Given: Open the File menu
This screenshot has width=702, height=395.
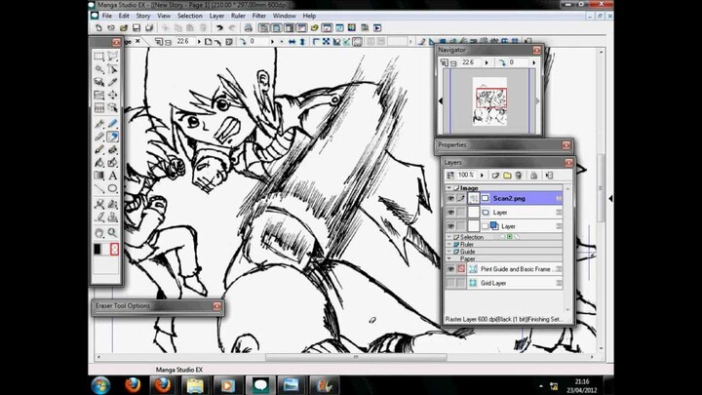Looking at the screenshot, I should 107,16.
